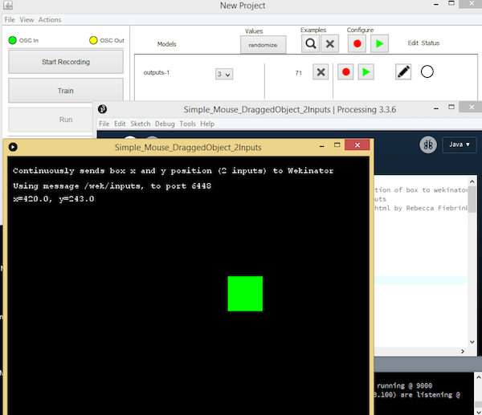Delete all examples using header X icon
The image size is (482, 415).
point(329,45)
